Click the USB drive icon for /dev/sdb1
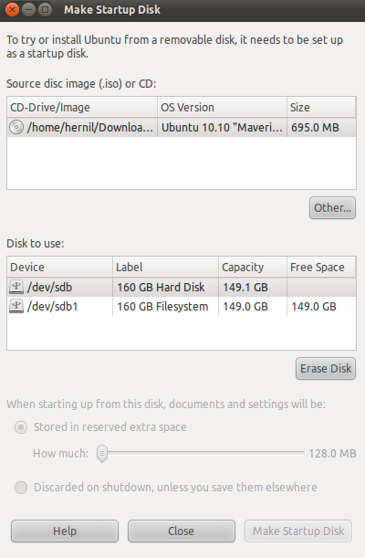The height and width of the screenshot is (558, 365). point(16,306)
